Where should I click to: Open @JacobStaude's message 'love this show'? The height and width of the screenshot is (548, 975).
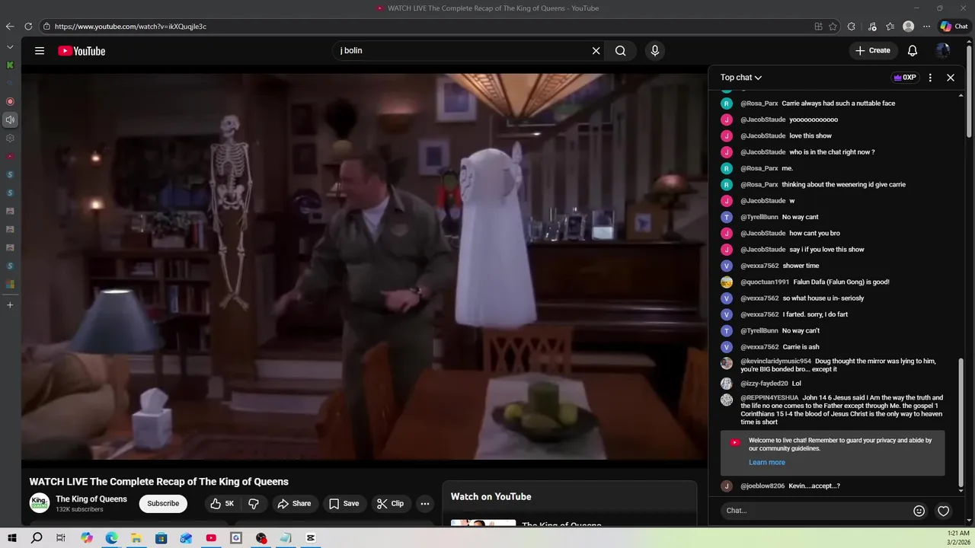[x=810, y=136]
